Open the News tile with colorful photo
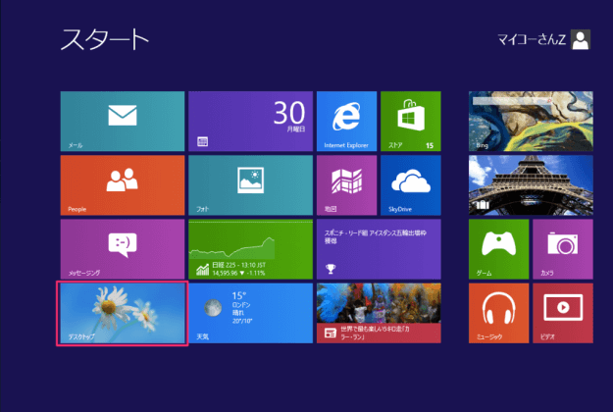 click(379, 313)
